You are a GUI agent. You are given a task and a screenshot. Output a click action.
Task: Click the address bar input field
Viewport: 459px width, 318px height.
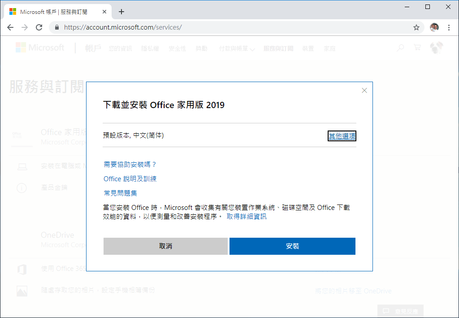(x=179, y=27)
